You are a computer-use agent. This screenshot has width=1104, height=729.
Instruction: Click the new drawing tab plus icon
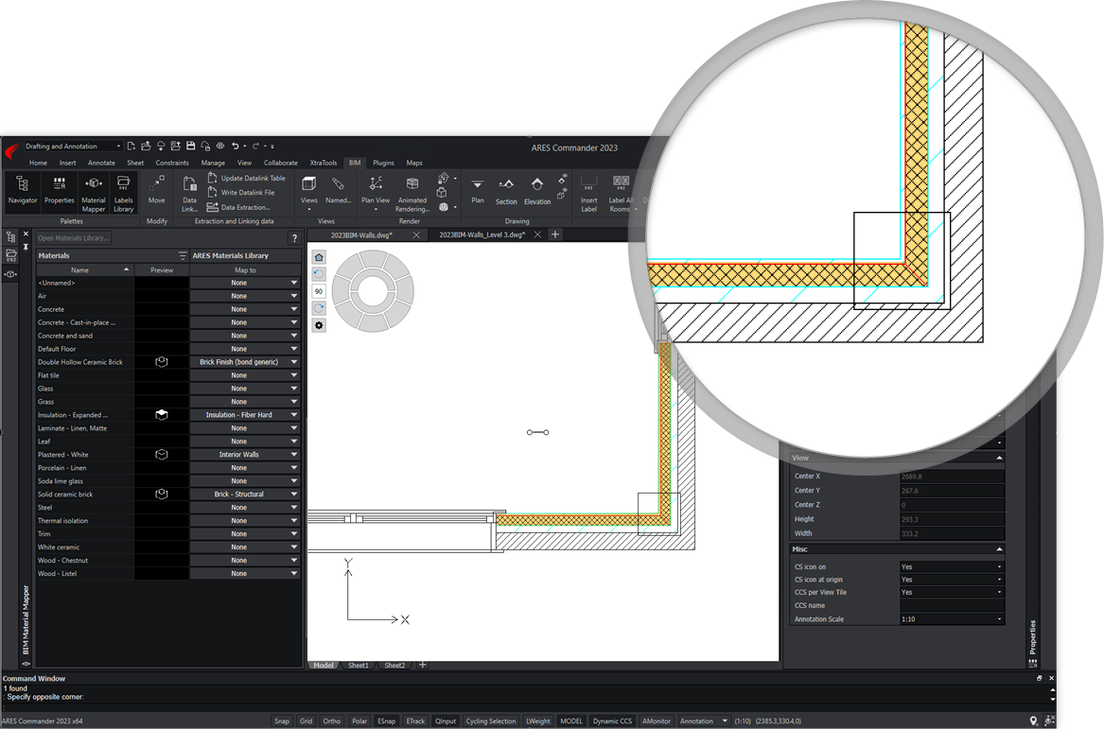[554, 234]
